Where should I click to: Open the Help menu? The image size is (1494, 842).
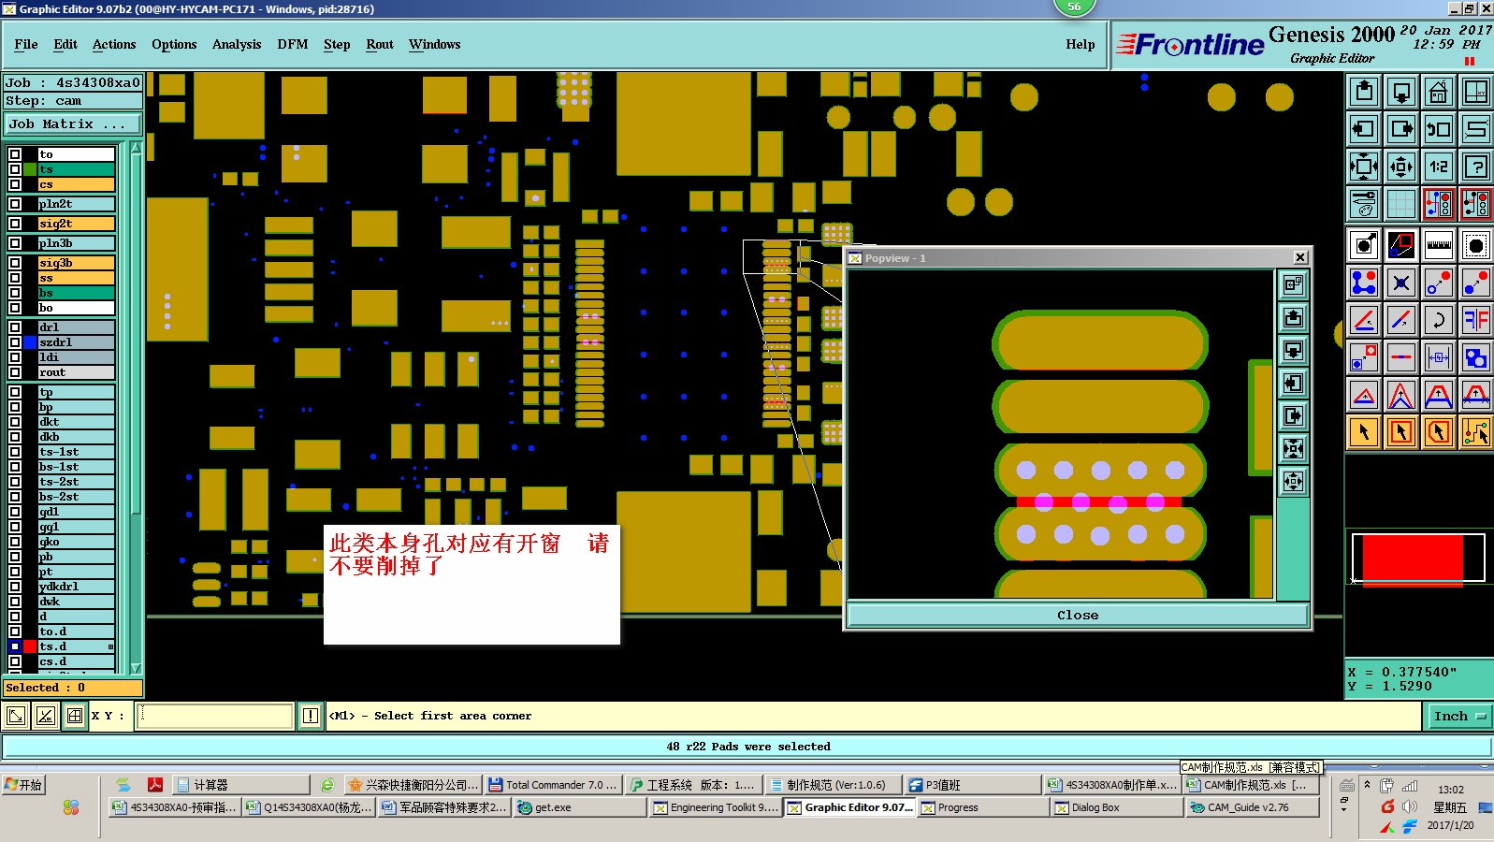1081,44
